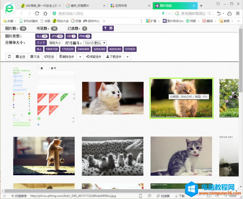243x199 pixels.
Task: Toggle the GIF image type filter
Action: tap(71, 36)
